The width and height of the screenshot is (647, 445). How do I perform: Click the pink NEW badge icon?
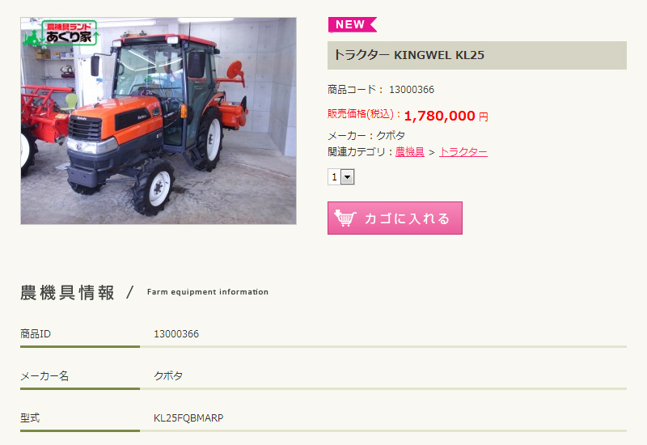pyautogui.click(x=353, y=24)
